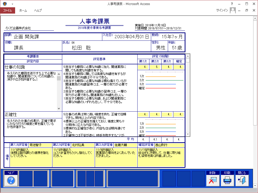
Task: Click the company name らくだ企画株式会社
Action: (18, 28)
